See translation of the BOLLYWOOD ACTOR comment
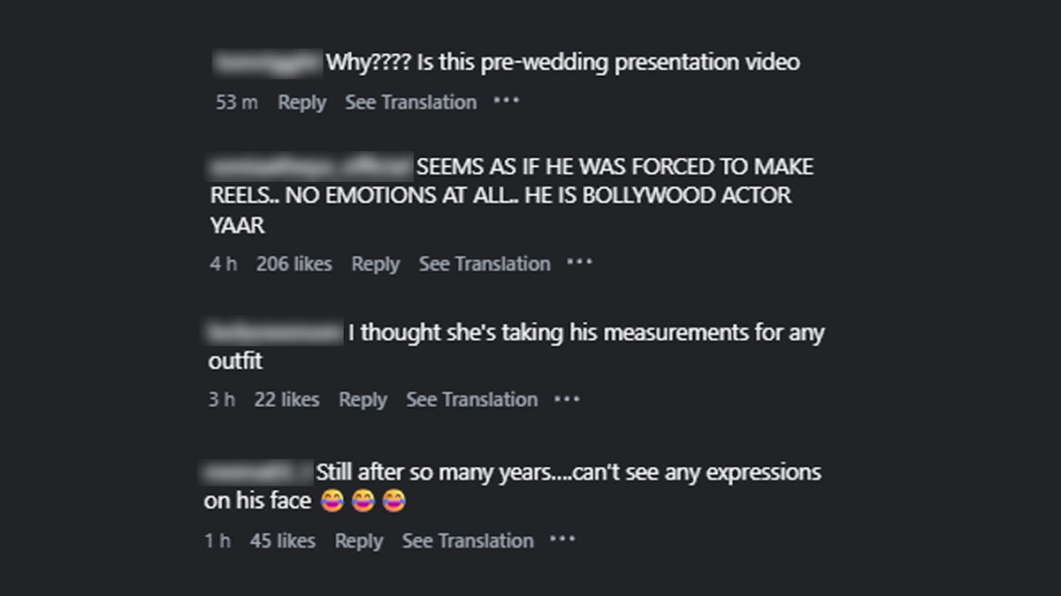 [485, 264]
